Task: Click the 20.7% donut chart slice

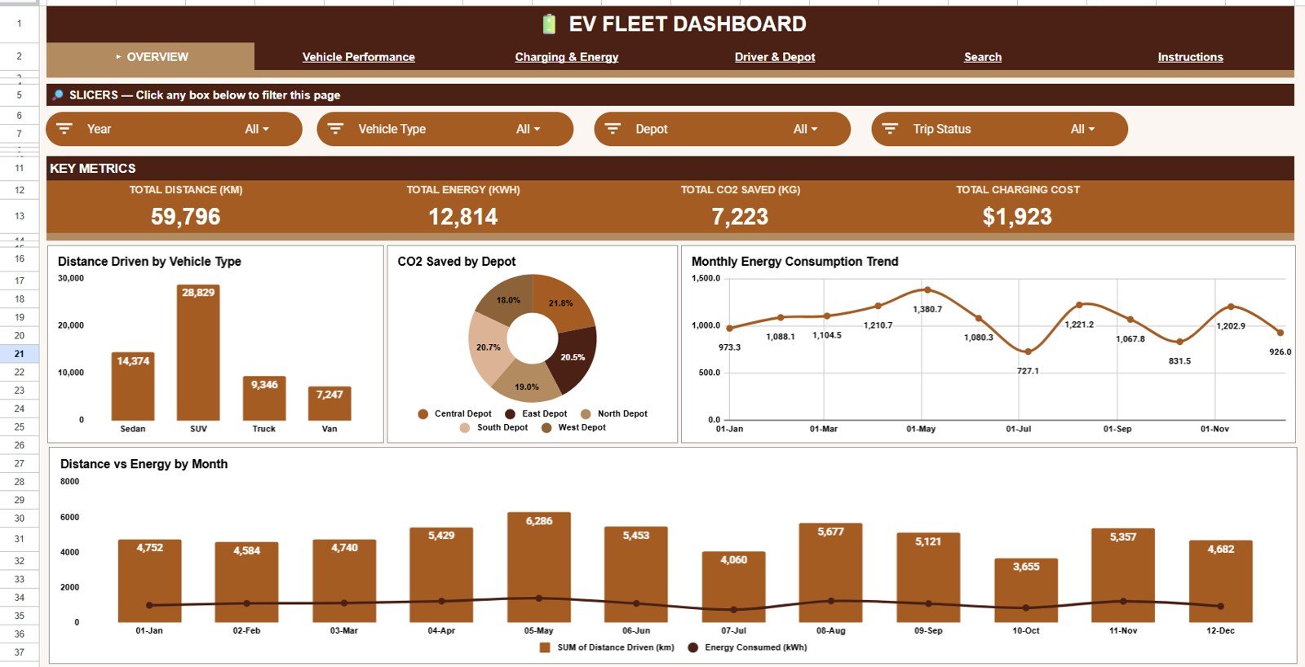Action: pos(487,347)
